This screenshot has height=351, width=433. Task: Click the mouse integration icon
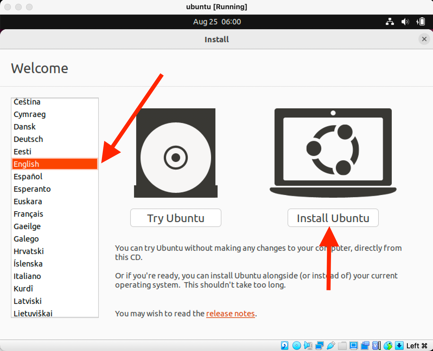tap(388, 346)
